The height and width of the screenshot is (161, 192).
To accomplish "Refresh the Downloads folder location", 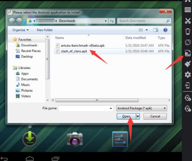I will (112, 21).
